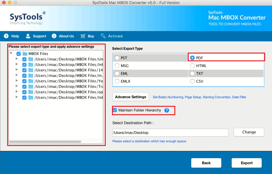
Task: Uncheck the checkbox for MBOX Files/Un folder
Action: click(24, 59)
